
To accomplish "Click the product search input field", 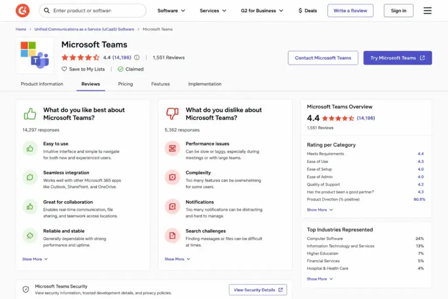I will 93,11.
